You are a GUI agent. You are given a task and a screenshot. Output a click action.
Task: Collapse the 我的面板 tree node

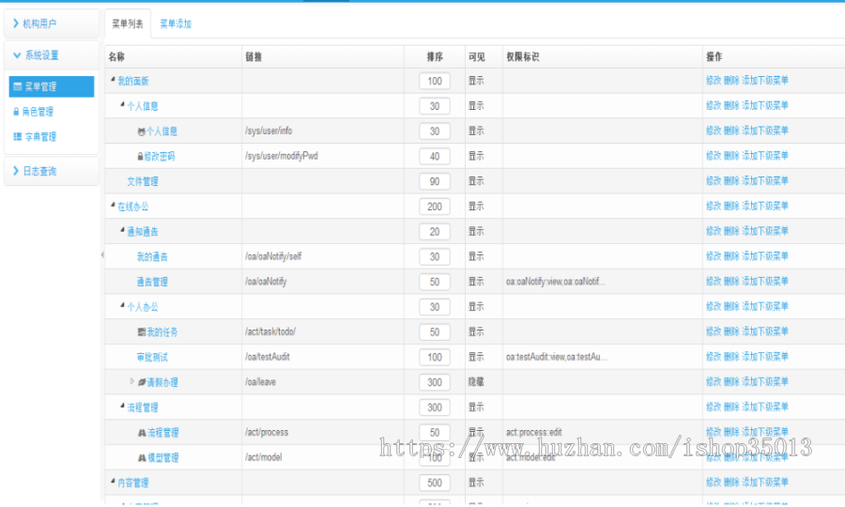114,80
